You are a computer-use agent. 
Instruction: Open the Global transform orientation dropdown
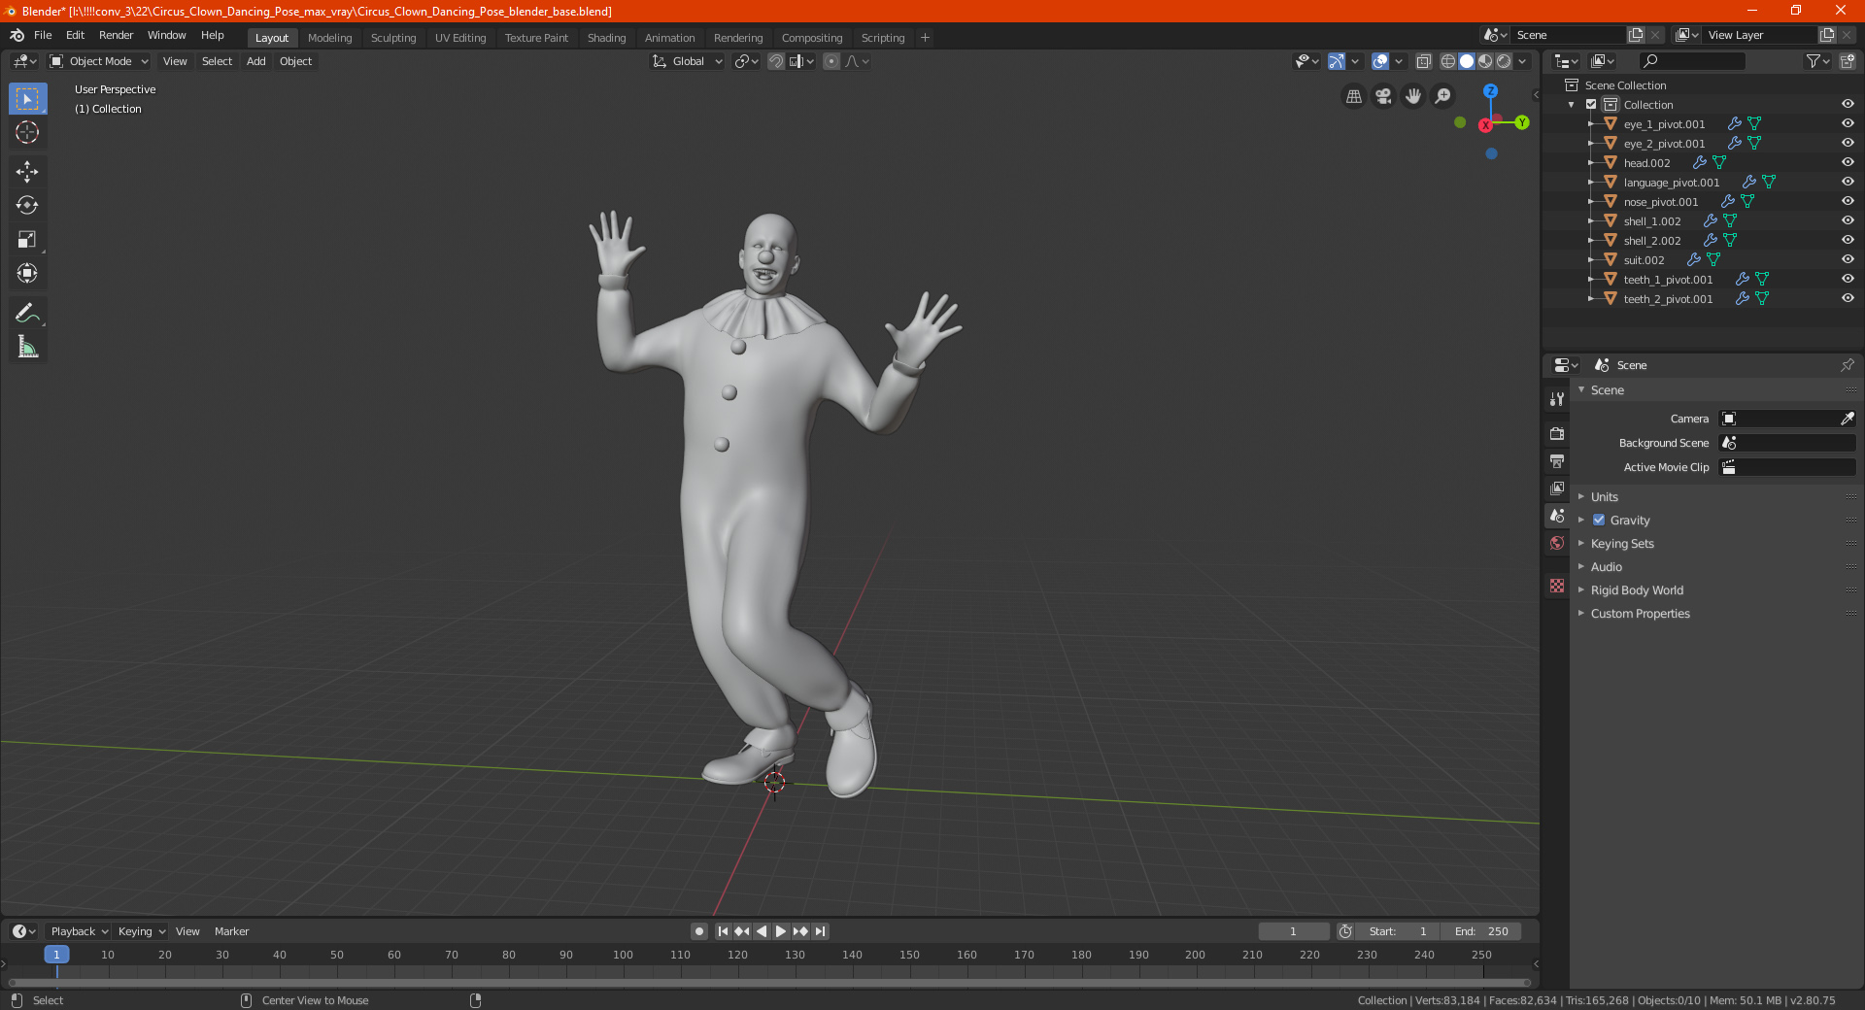click(x=687, y=61)
